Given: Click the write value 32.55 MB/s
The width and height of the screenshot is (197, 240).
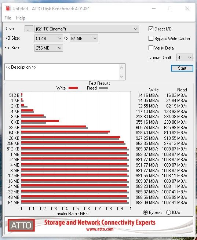Looking at the screenshot, I should 148,106.
